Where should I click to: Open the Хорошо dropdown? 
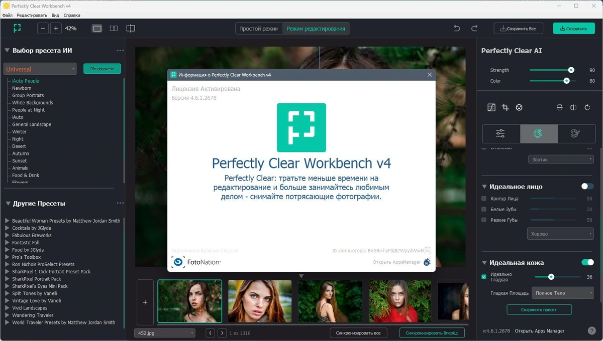(561, 234)
